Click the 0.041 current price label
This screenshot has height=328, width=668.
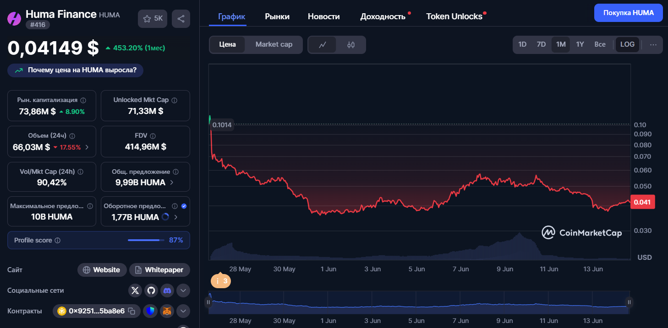(643, 202)
